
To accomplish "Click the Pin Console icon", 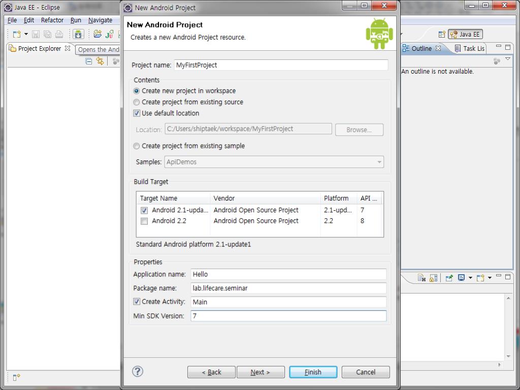I will [x=449, y=278].
